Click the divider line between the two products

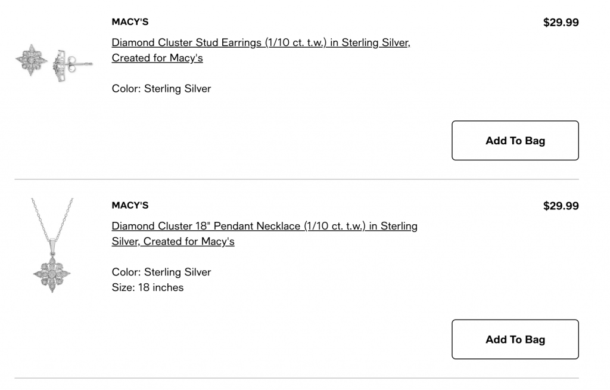coord(297,179)
